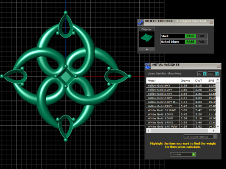Select the White Gold:10KW row

click(181, 118)
